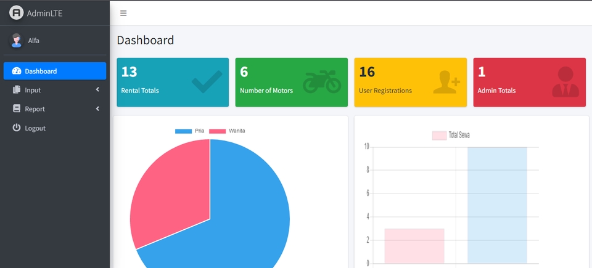Click the Alfa username link
The width and height of the screenshot is (592, 268).
33,41
